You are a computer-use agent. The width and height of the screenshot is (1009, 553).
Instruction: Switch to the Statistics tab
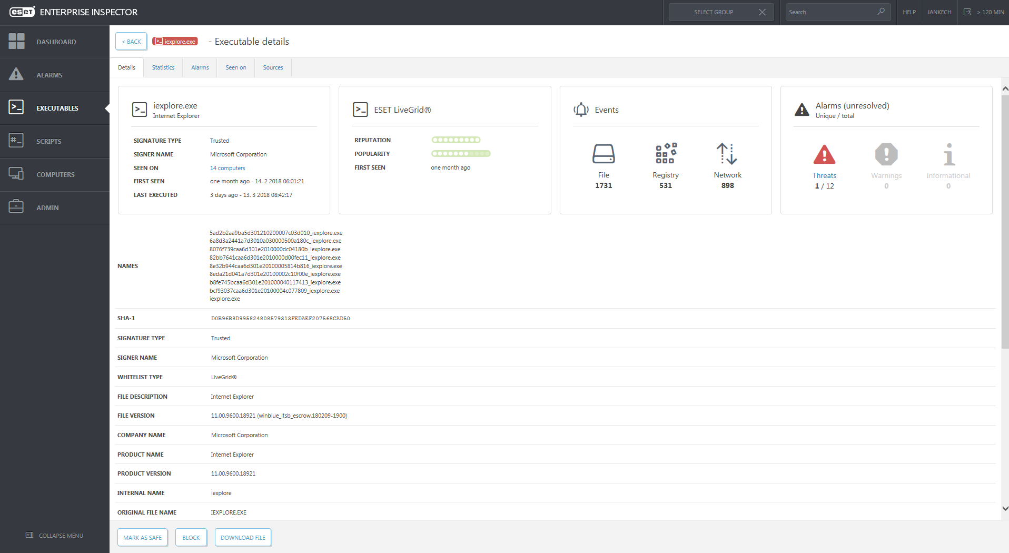pos(163,67)
